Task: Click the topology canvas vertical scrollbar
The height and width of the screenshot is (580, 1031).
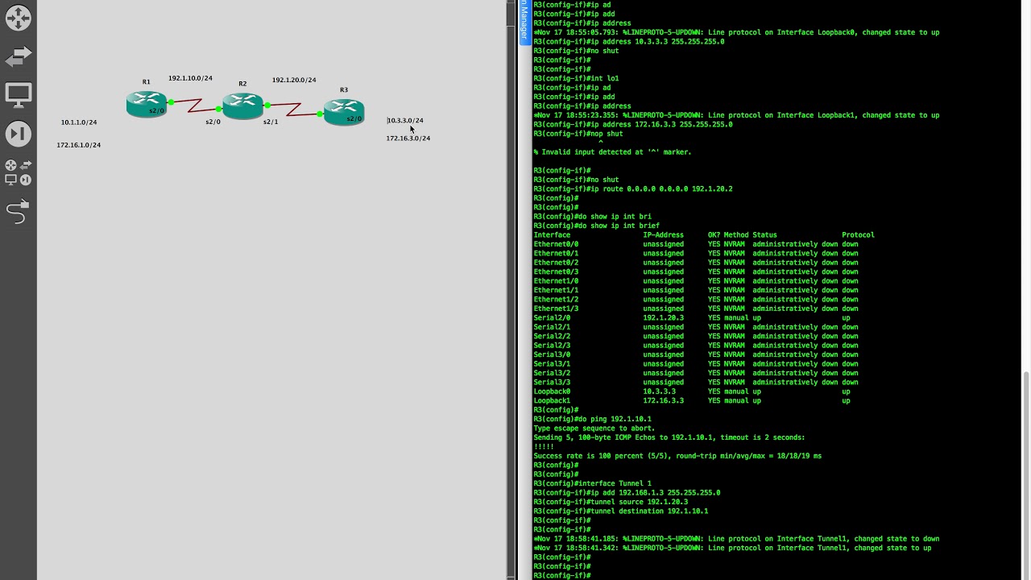Action: coord(511,290)
